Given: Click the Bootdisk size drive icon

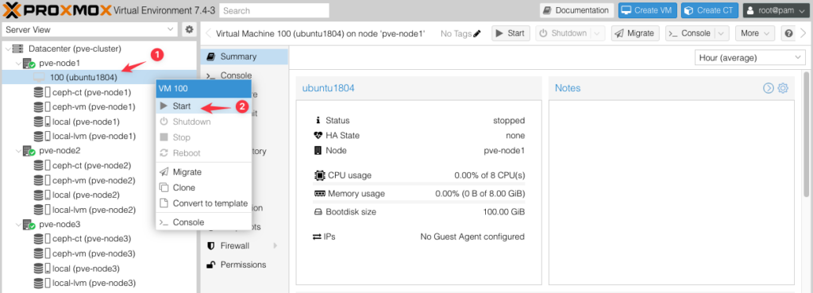Looking at the screenshot, I should pyautogui.click(x=318, y=212).
